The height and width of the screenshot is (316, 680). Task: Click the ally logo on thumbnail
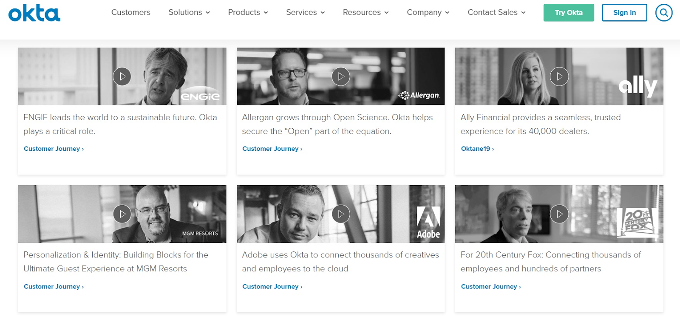(638, 86)
